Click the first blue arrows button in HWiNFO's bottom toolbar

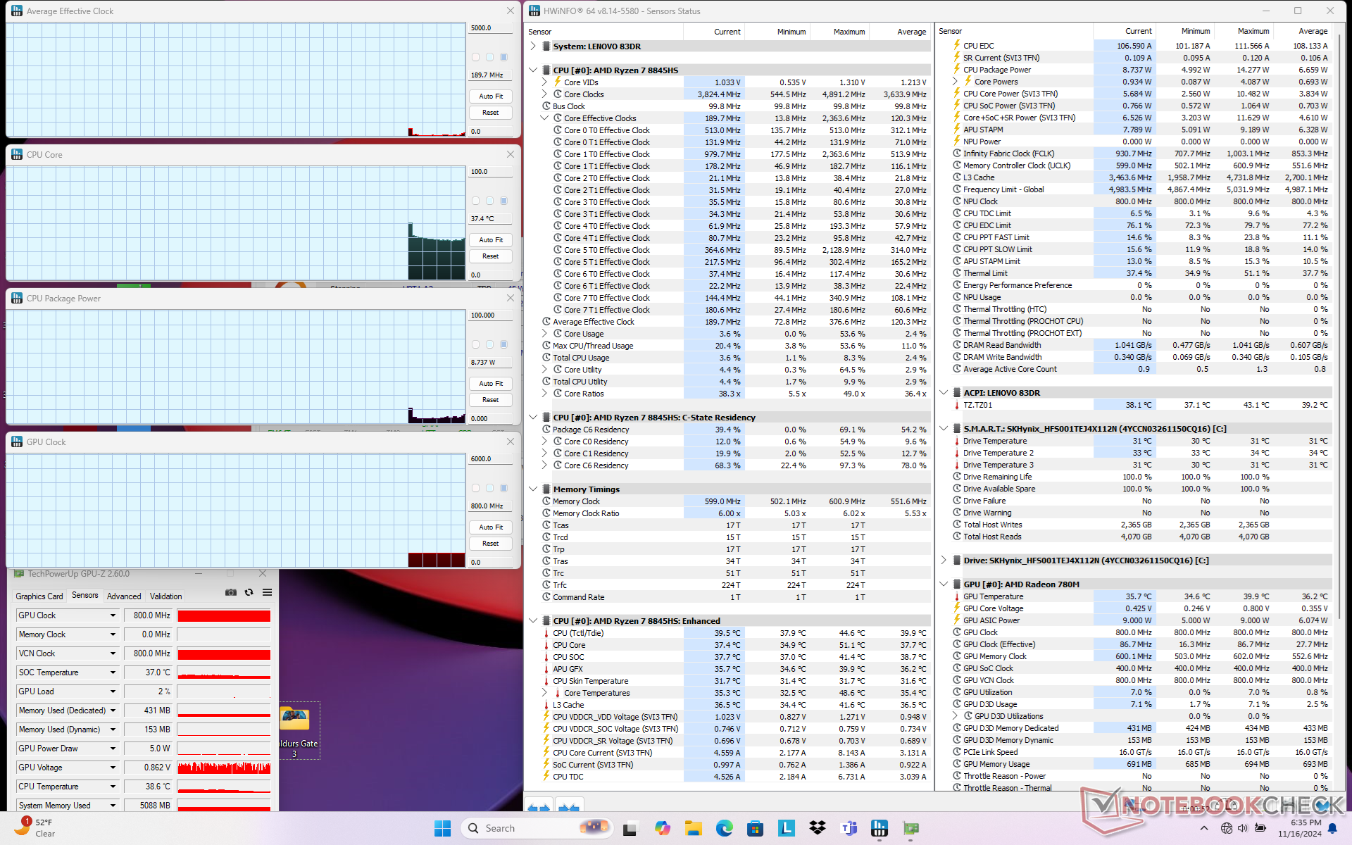[x=539, y=806]
